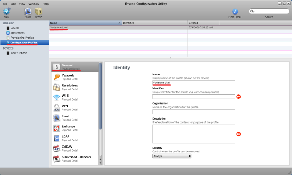292x175 pixels.
Task: Open the Subscribed Calendars payload icon
Action: click(x=57, y=159)
